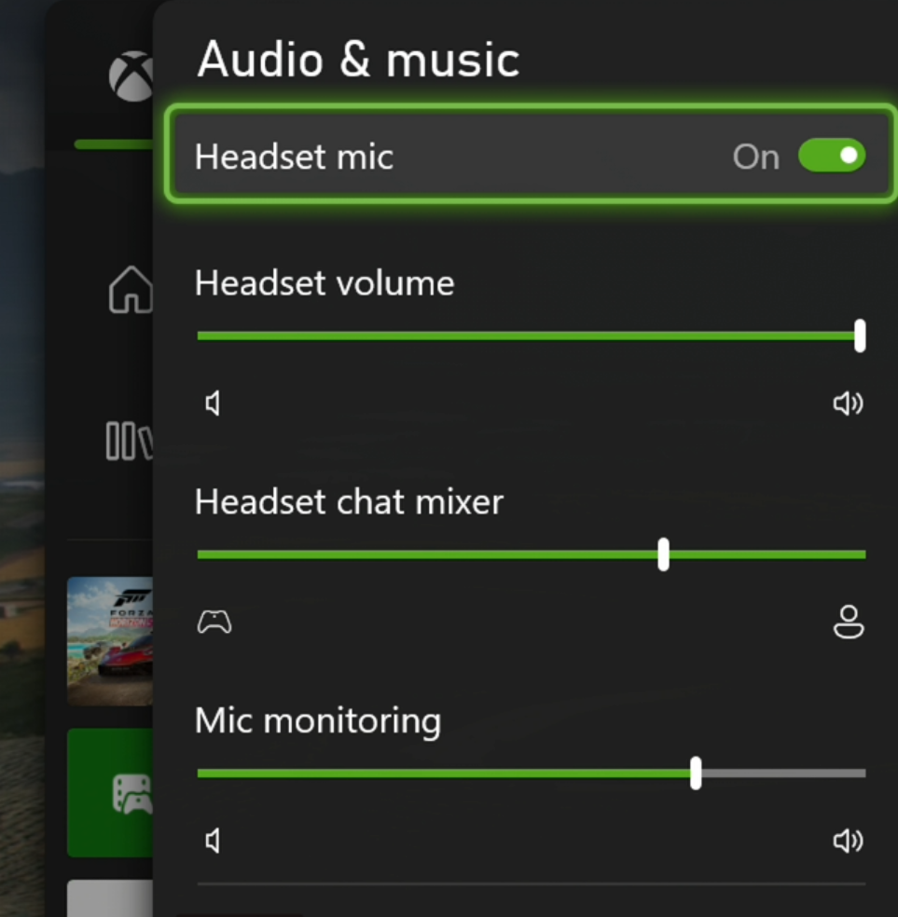Click the person icon under Headset chat mixer
Screen dimensions: 898x917
pyautogui.click(x=848, y=623)
